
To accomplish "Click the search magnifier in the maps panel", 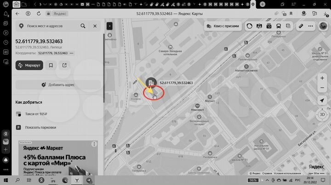I will [83, 26].
